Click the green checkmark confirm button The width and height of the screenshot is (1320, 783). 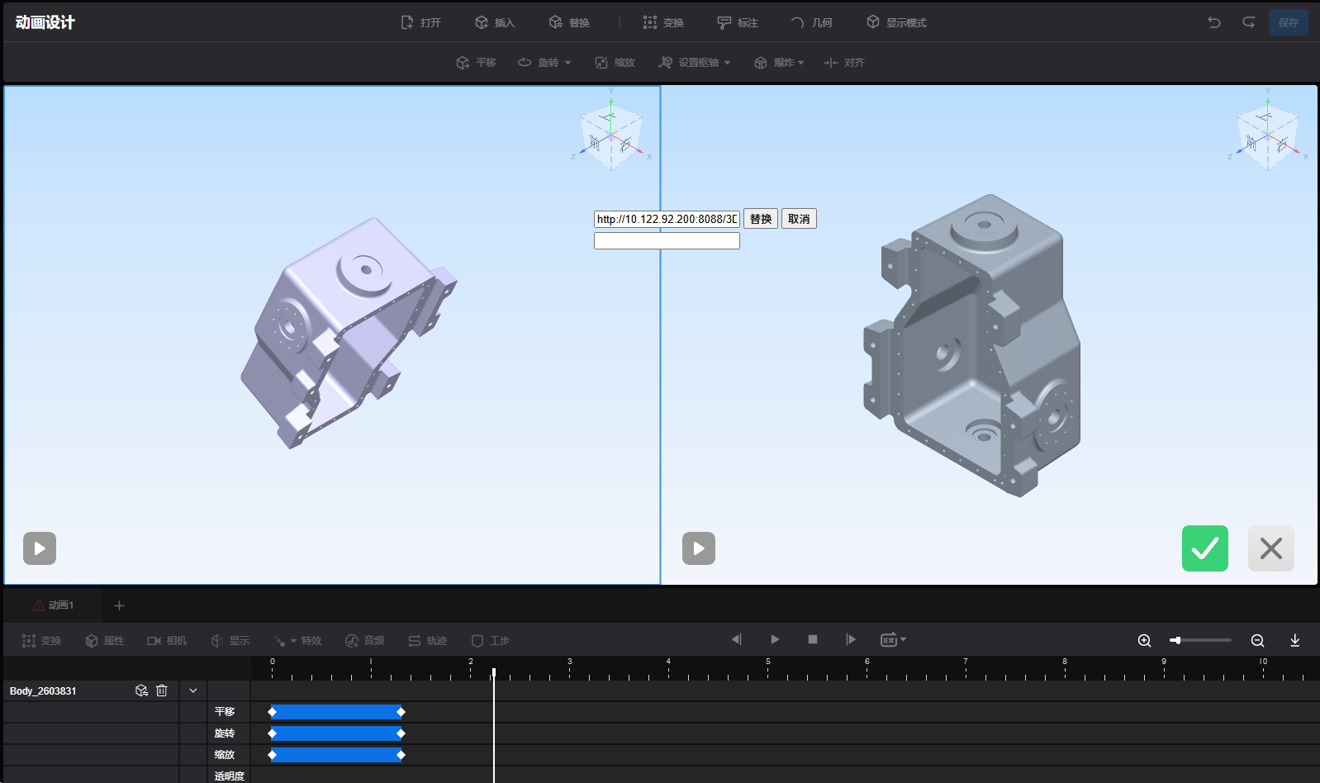click(x=1204, y=548)
